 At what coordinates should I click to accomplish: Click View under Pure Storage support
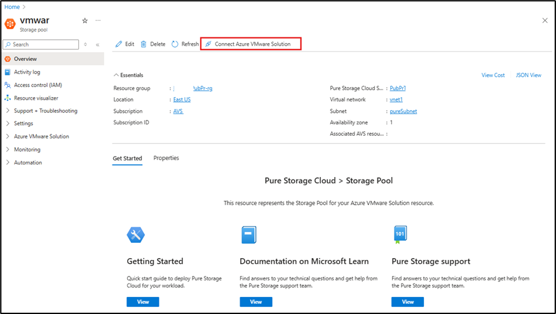click(x=408, y=302)
